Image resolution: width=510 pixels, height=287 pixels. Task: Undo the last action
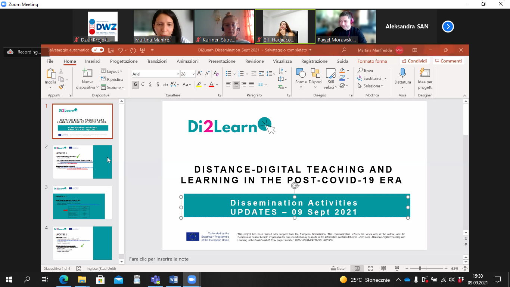click(120, 50)
